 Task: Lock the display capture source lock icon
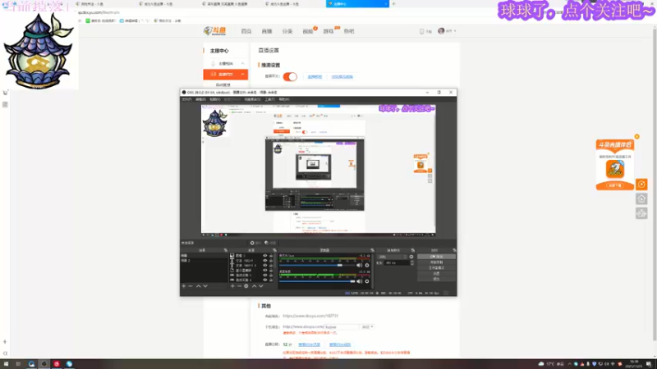click(x=271, y=271)
